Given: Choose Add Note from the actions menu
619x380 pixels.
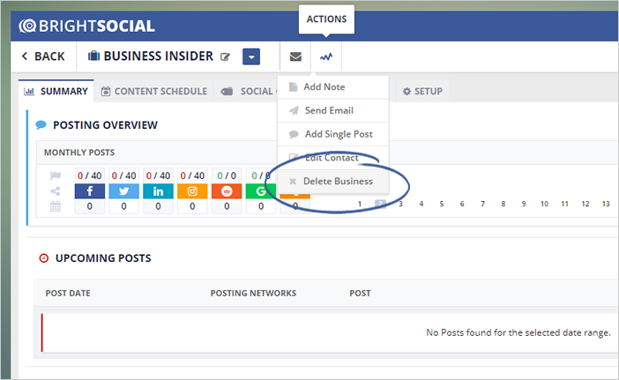Looking at the screenshot, I should click(x=324, y=87).
